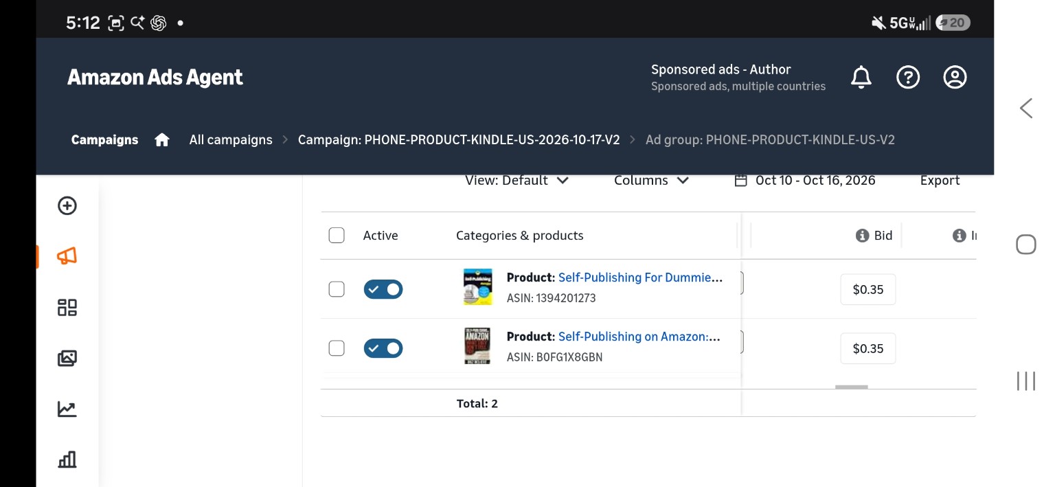This screenshot has height=487, width=1055.
Task: Click the Campaigns breadcrumb label
Action: pos(104,139)
